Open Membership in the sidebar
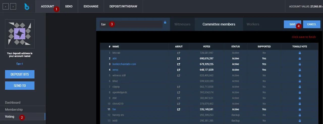 tap(23, 109)
